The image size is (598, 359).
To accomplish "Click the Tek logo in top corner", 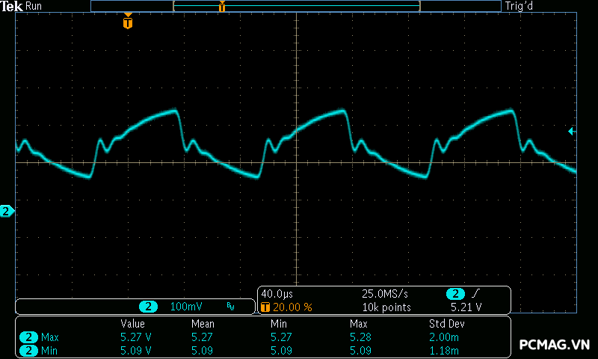I will [x=11, y=6].
